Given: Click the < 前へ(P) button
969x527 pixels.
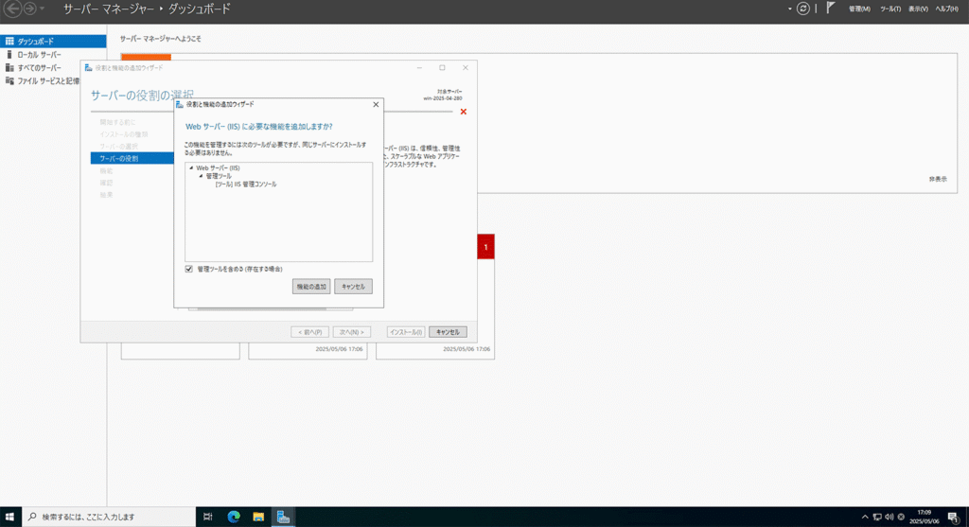Looking at the screenshot, I should tap(309, 332).
